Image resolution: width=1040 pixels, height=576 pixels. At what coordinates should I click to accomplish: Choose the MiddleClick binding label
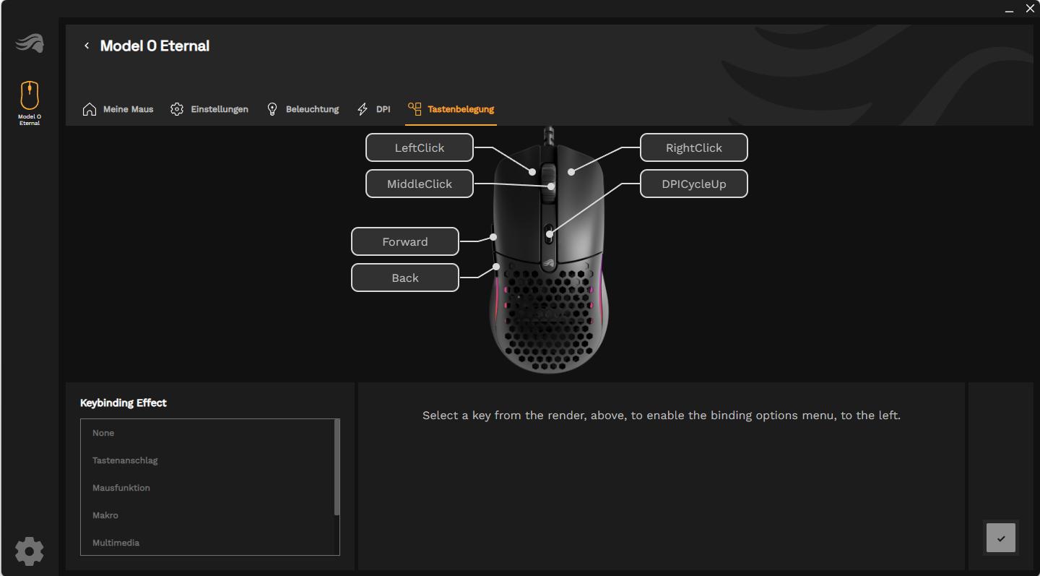click(419, 184)
